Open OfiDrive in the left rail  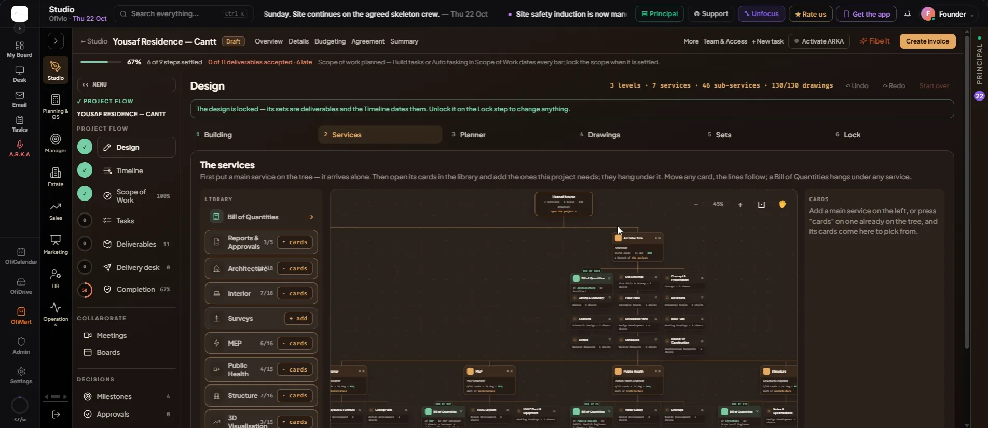pyautogui.click(x=21, y=286)
